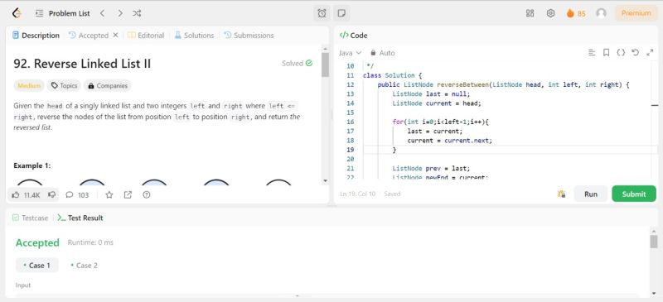Click the 'Runtime: 0 ms' text

[90, 242]
